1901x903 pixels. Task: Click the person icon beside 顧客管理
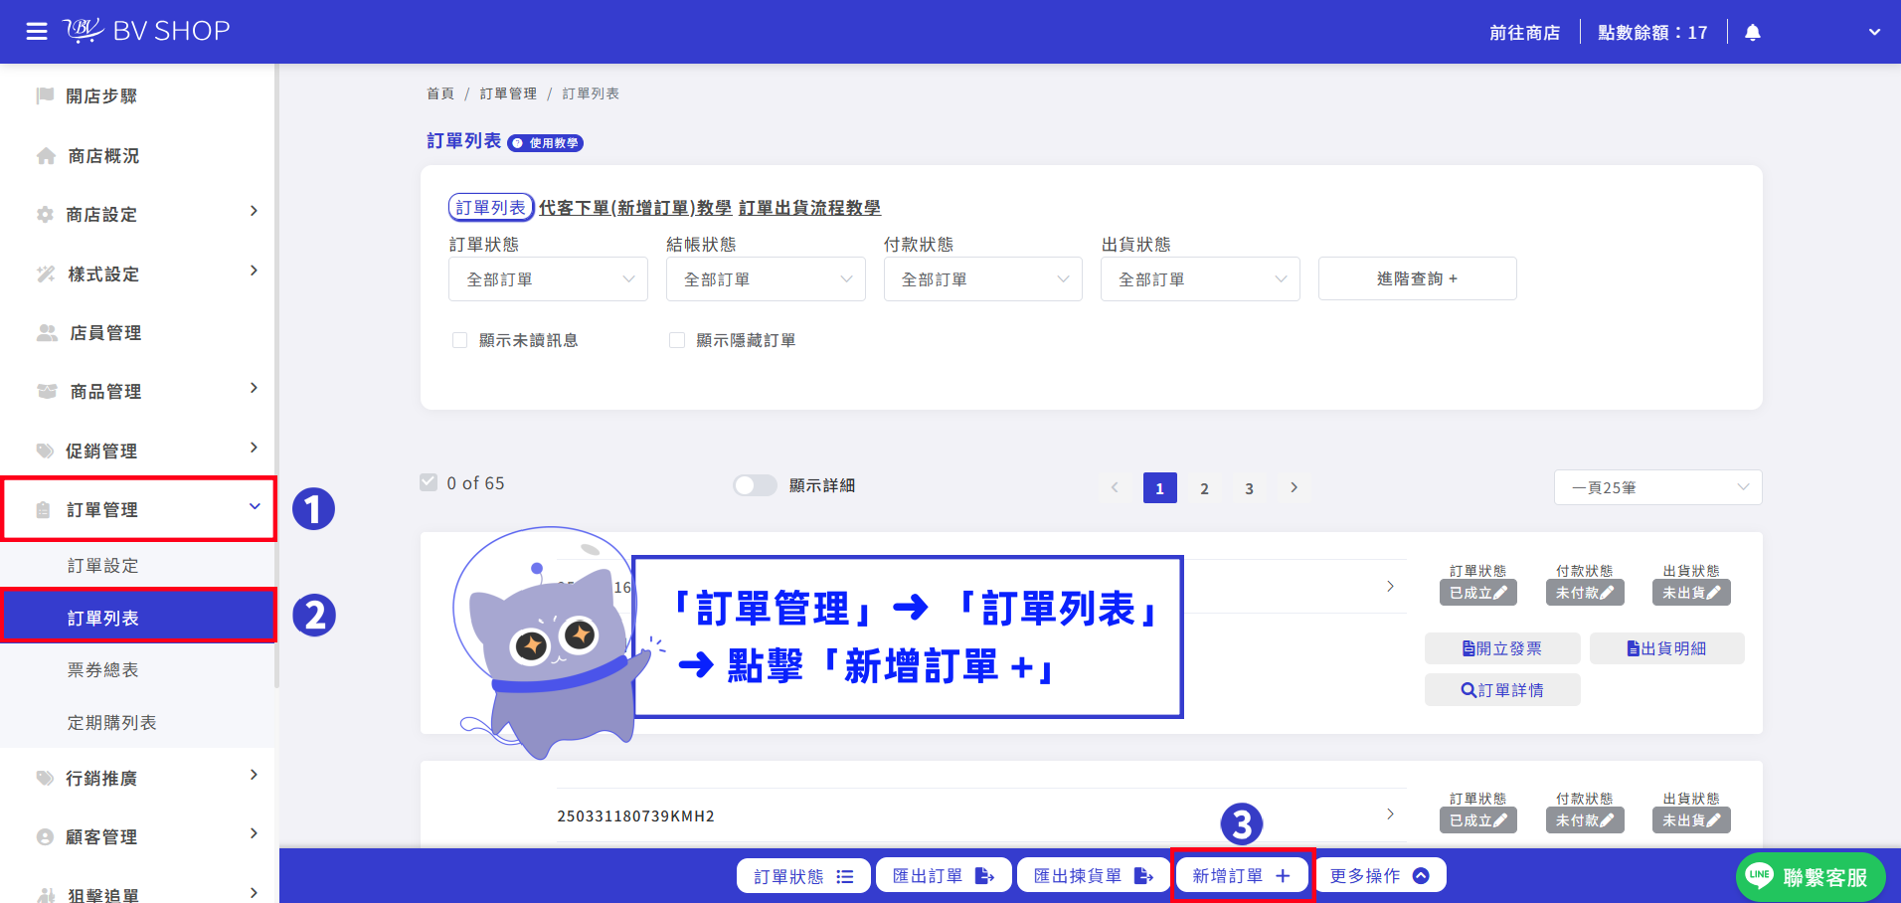point(45,836)
